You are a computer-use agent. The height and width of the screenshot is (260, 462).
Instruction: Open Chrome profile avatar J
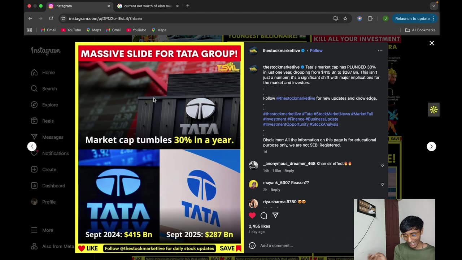385,18
